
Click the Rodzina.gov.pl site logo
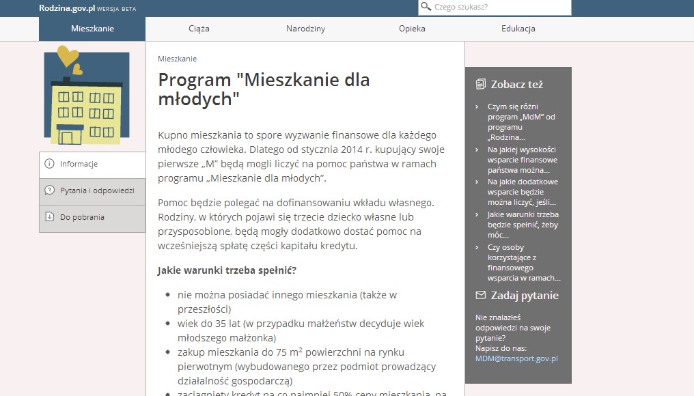[x=67, y=7]
